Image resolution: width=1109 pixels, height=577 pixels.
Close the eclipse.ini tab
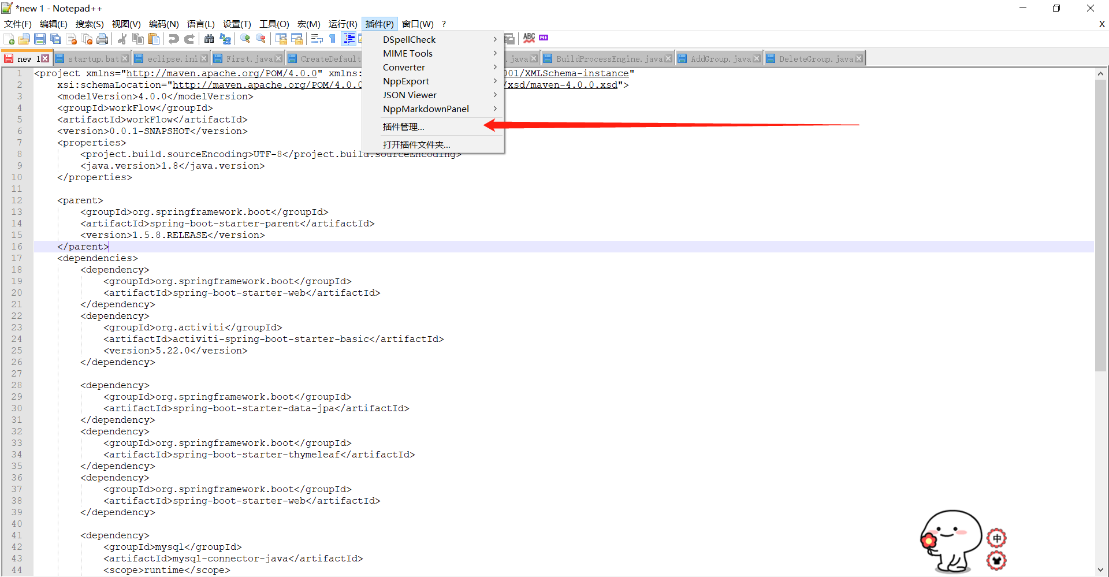tap(204, 59)
